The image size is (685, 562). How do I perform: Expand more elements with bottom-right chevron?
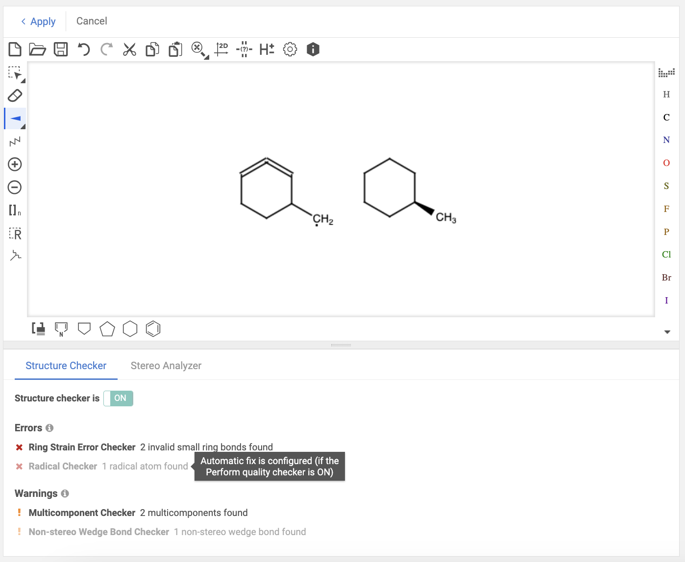point(667,331)
